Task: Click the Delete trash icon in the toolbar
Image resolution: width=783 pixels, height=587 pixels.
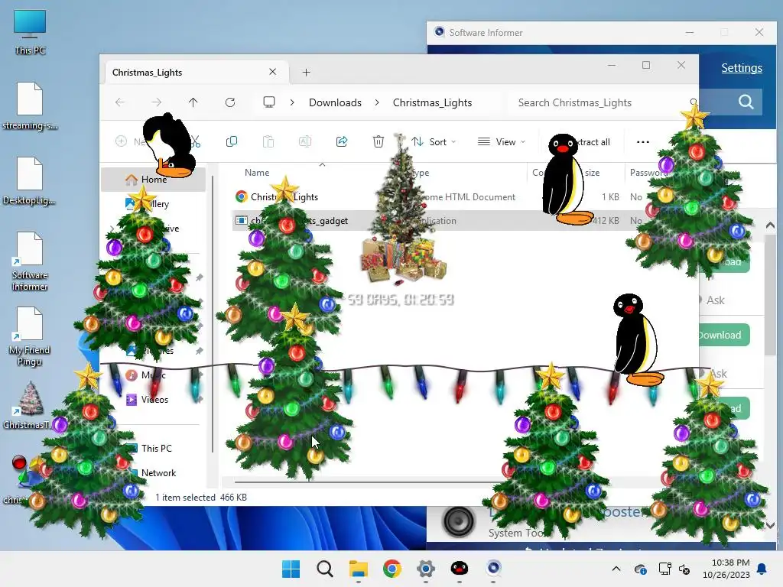Action: (x=379, y=141)
